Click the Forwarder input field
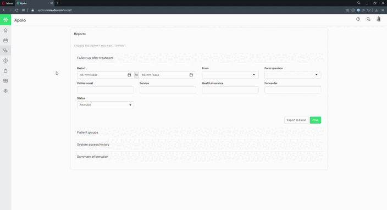 [x=292, y=90]
